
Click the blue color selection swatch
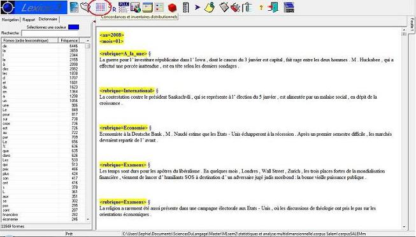(x=73, y=27)
